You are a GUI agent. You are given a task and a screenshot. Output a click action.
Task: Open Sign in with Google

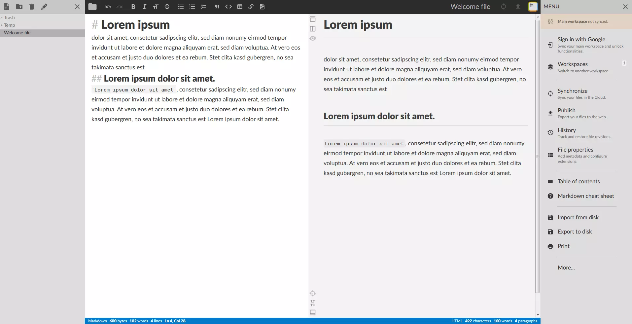(x=586, y=45)
